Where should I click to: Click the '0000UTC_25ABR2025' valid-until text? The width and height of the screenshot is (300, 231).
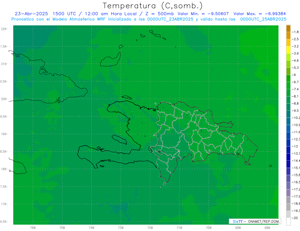(263, 19)
